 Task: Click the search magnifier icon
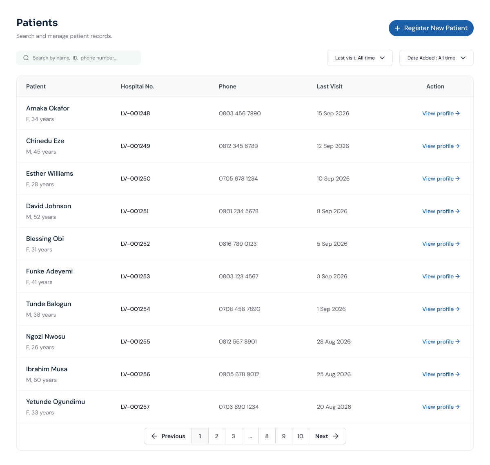(26, 58)
